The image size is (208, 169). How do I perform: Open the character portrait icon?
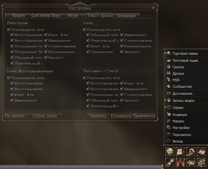170,152
